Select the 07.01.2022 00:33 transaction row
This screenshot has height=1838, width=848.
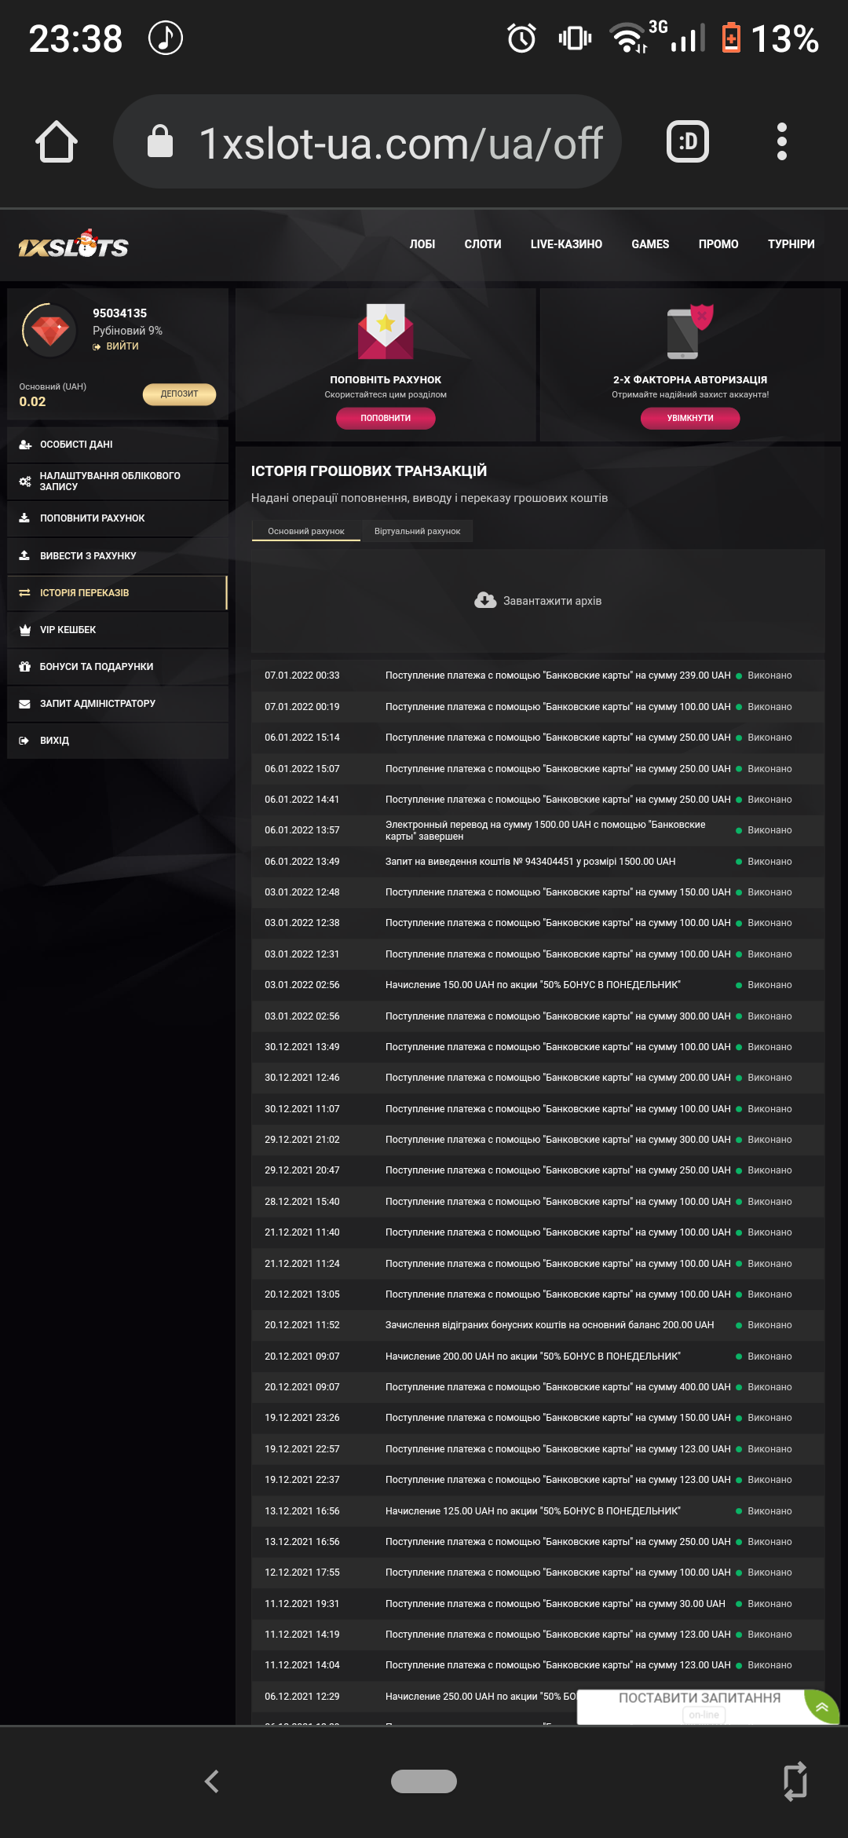click(538, 676)
